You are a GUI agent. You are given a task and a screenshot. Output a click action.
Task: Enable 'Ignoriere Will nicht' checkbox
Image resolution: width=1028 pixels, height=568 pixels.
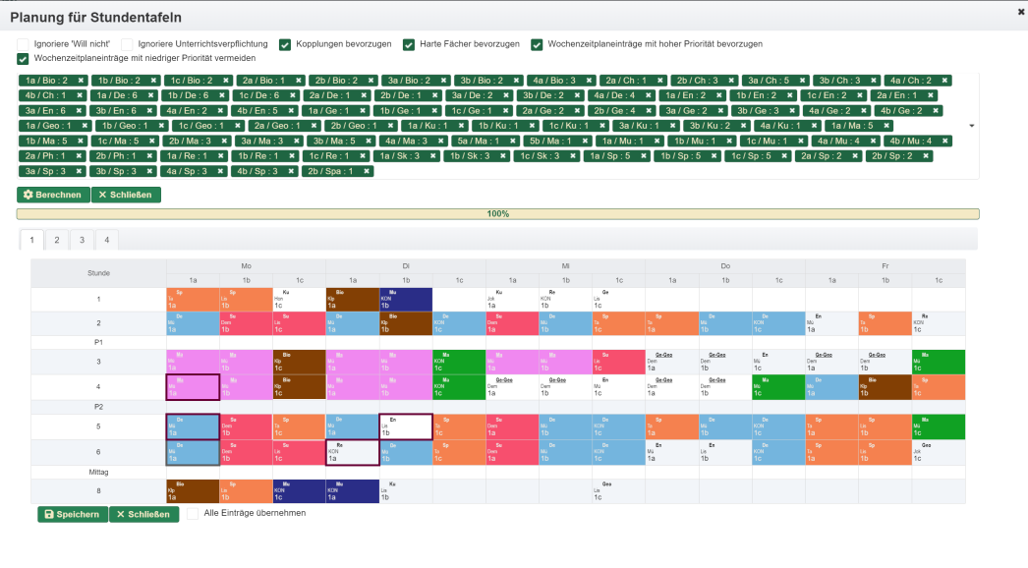(23, 44)
